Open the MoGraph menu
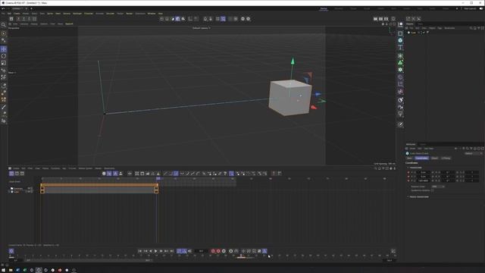485x273 pixels. click(77, 14)
